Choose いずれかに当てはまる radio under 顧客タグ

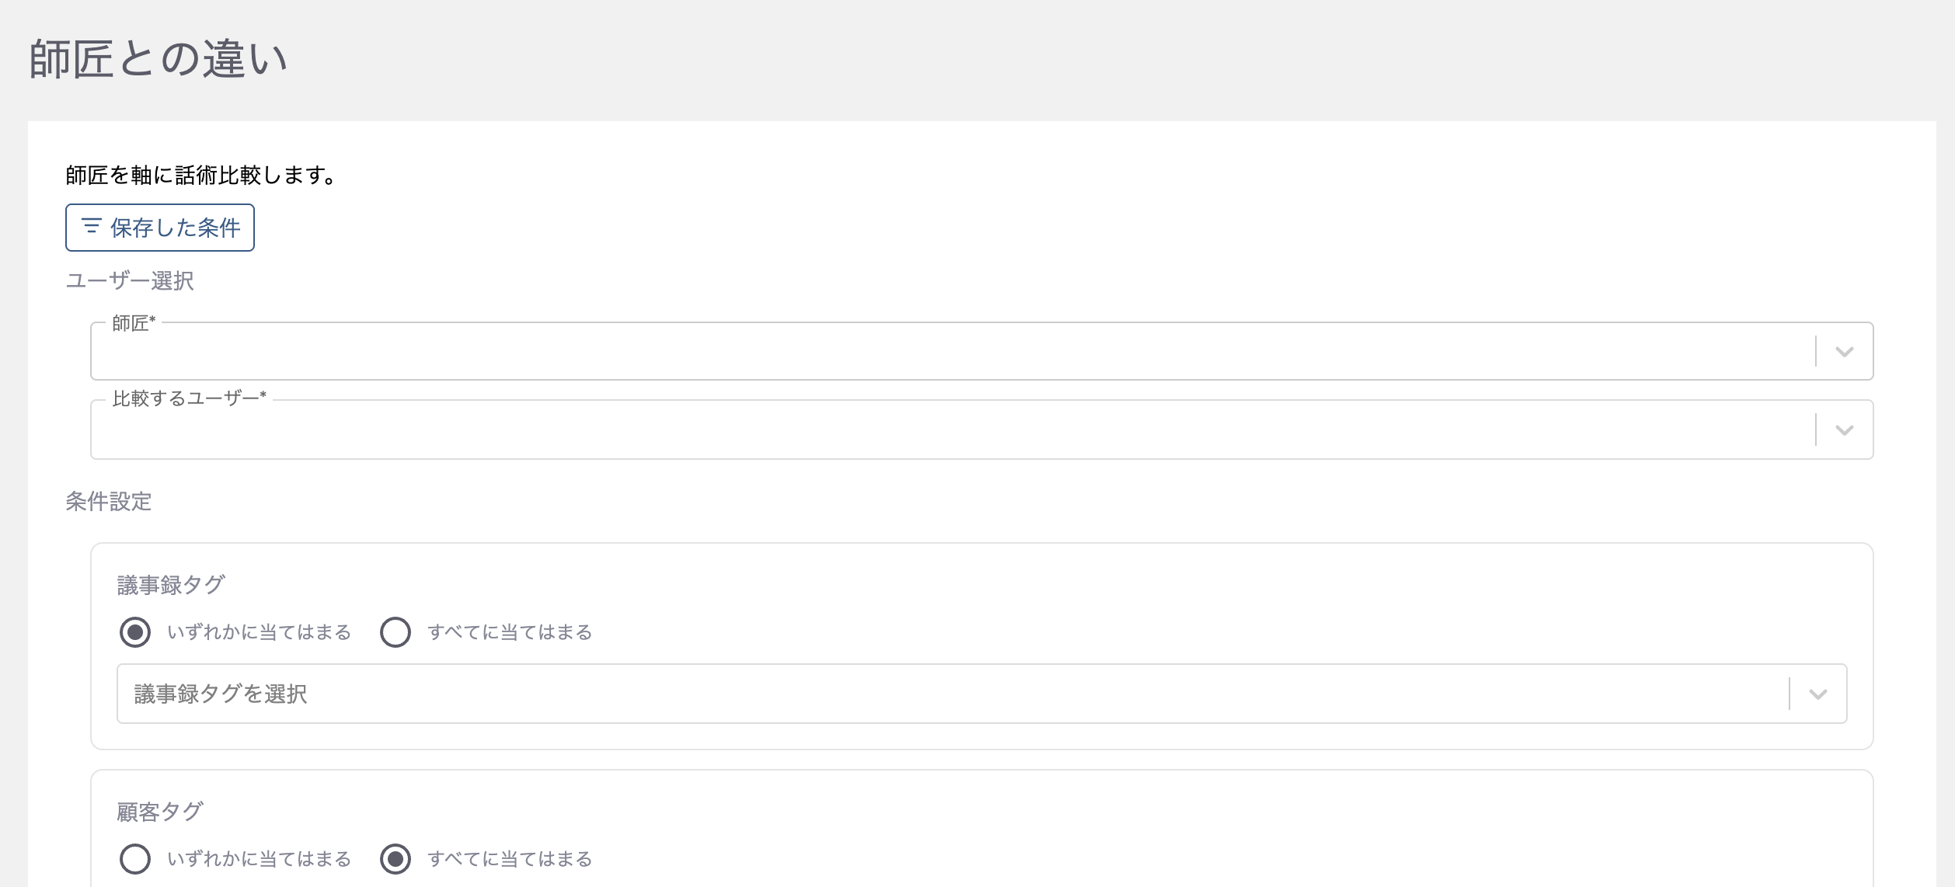[x=135, y=859]
